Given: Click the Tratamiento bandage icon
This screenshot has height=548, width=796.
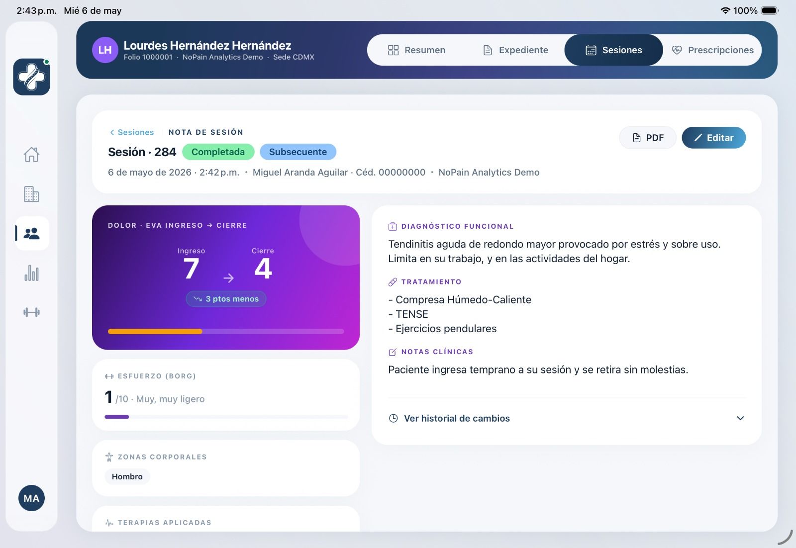Looking at the screenshot, I should pyautogui.click(x=393, y=282).
